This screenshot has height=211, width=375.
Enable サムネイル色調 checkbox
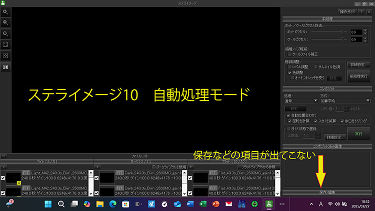point(316,67)
